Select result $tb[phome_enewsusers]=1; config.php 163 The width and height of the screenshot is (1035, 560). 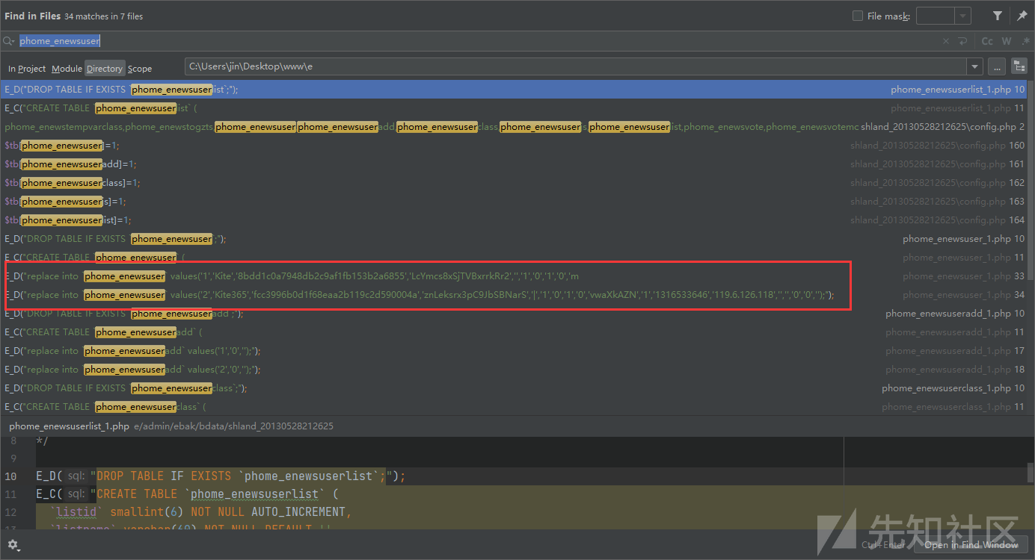[x=514, y=202]
